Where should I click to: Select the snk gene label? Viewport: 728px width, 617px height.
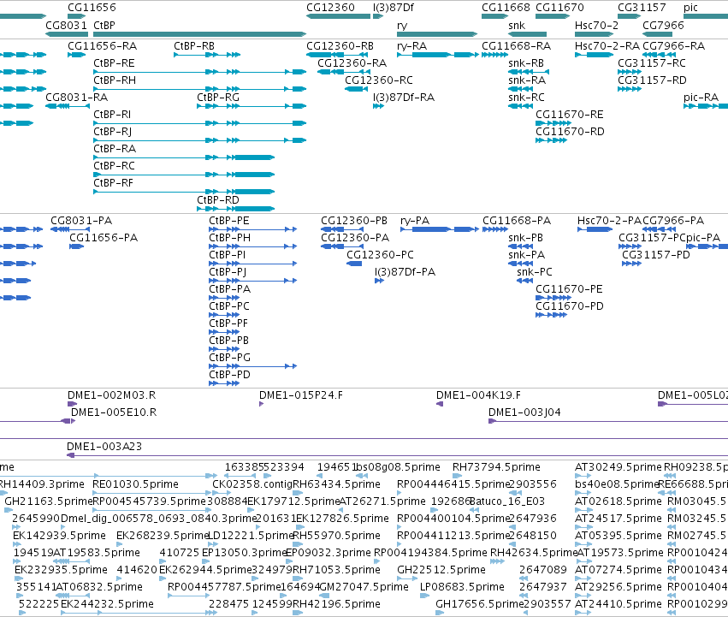click(517, 25)
